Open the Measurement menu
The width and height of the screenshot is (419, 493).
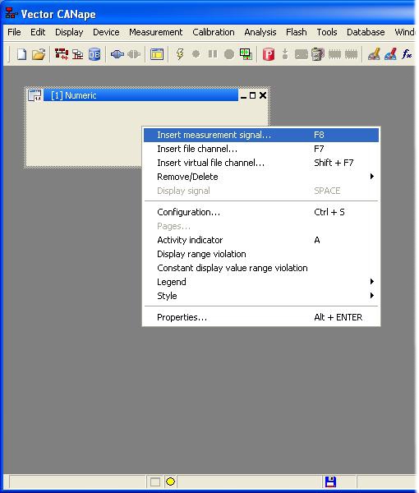[x=155, y=32]
